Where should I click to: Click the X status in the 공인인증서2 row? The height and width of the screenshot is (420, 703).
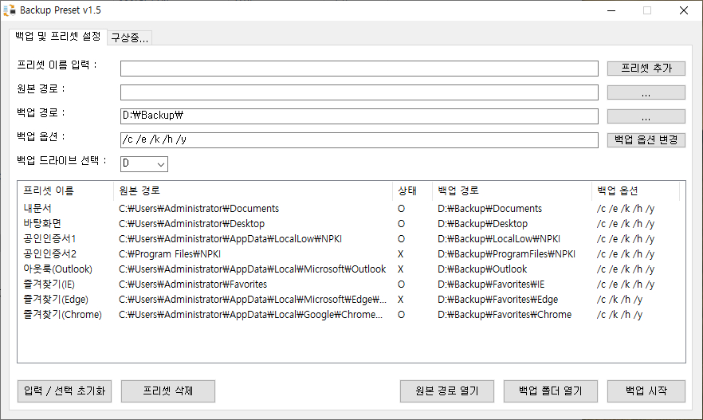point(400,254)
